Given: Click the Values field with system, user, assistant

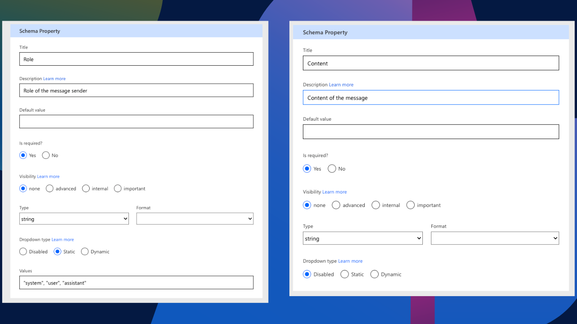Looking at the screenshot, I should coord(136,283).
